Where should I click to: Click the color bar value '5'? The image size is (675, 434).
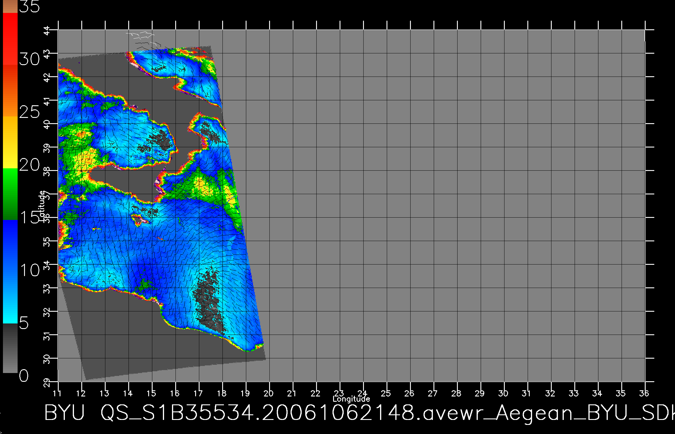pyautogui.click(x=24, y=323)
